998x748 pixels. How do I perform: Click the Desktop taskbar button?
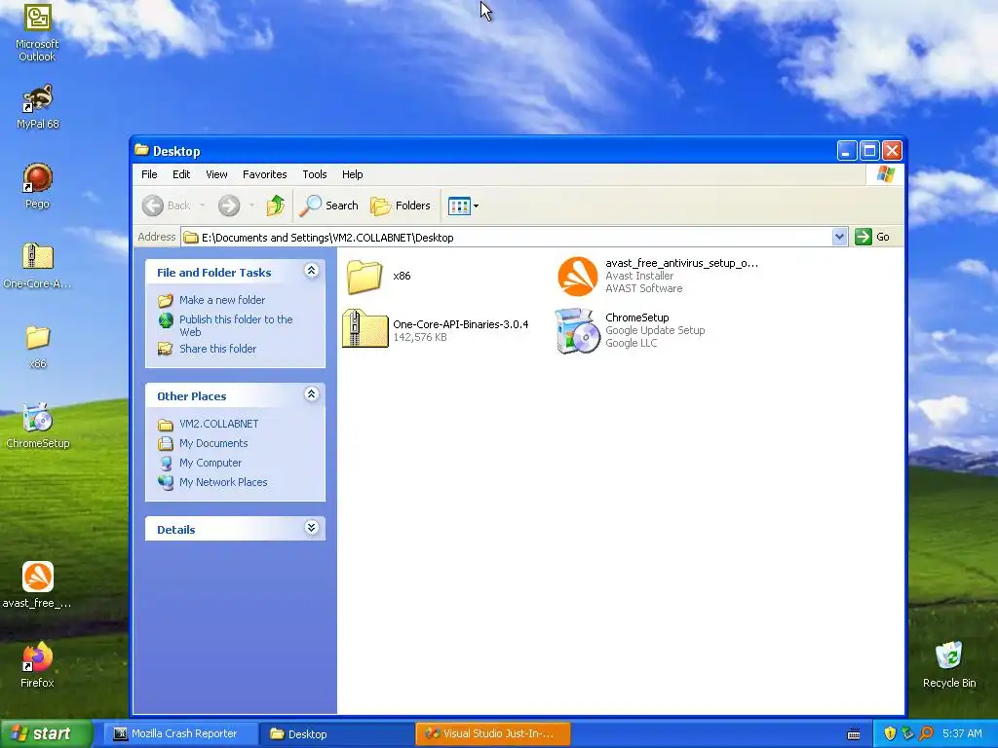[x=336, y=734]
